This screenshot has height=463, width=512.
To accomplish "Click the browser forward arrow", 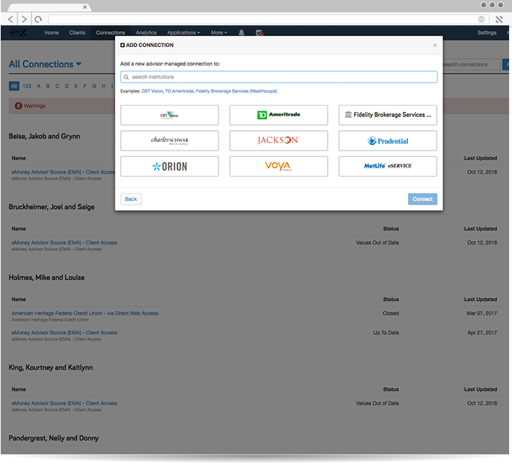I will pos(24,20).
